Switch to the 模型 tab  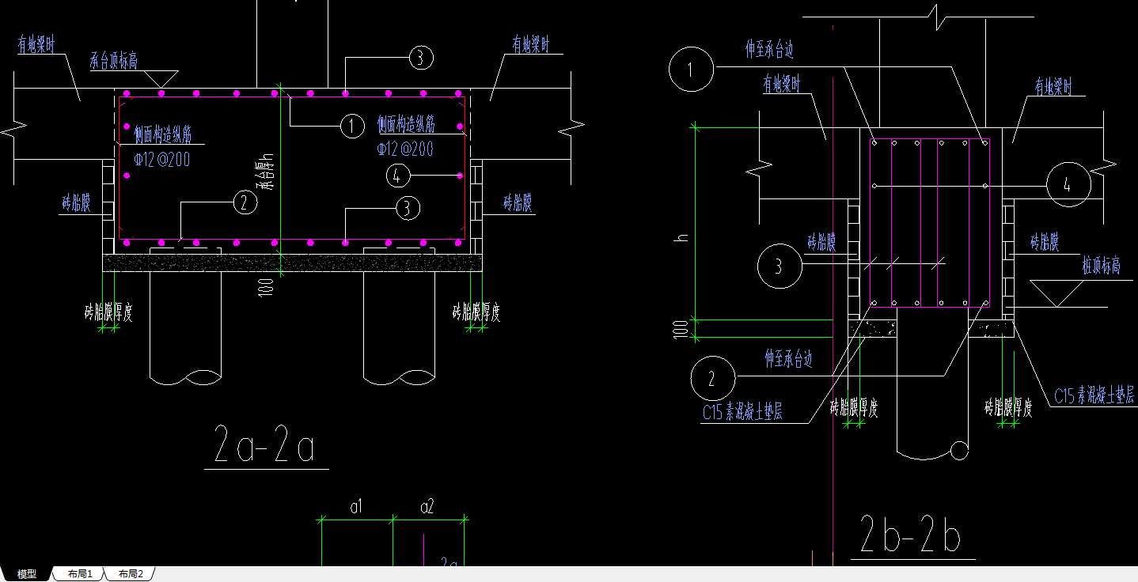(x=27, y=574)
